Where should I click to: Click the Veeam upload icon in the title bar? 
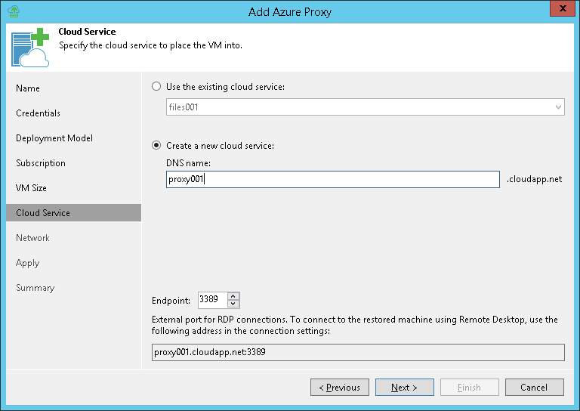14,11
